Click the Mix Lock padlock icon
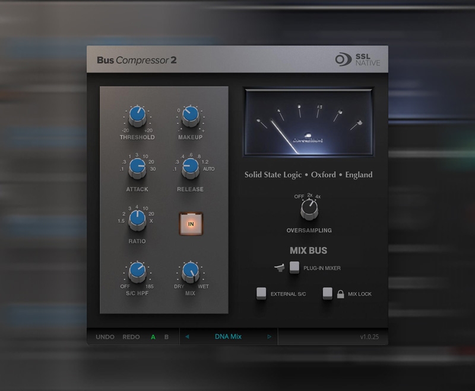 (x=340, y=294)
